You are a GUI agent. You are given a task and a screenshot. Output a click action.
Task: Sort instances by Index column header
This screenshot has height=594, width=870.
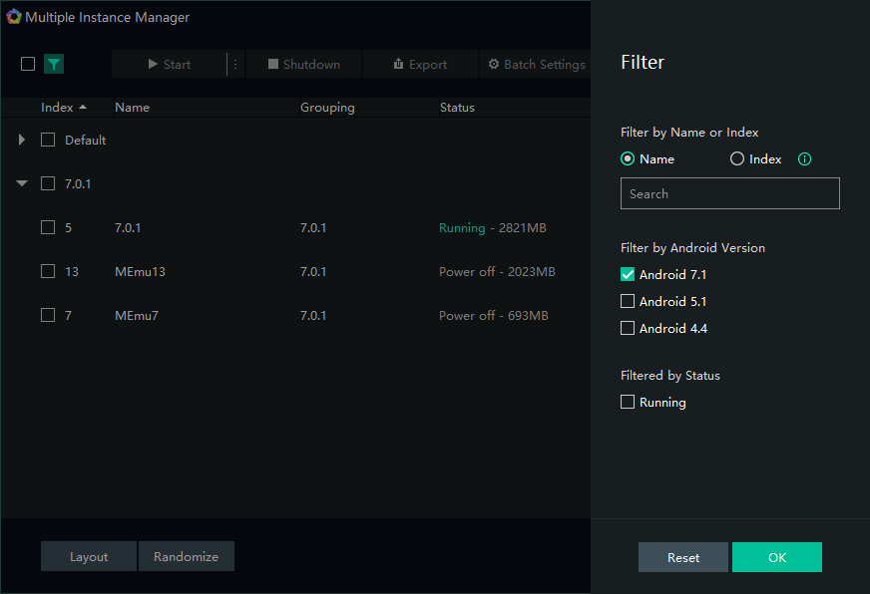point(63,108)
